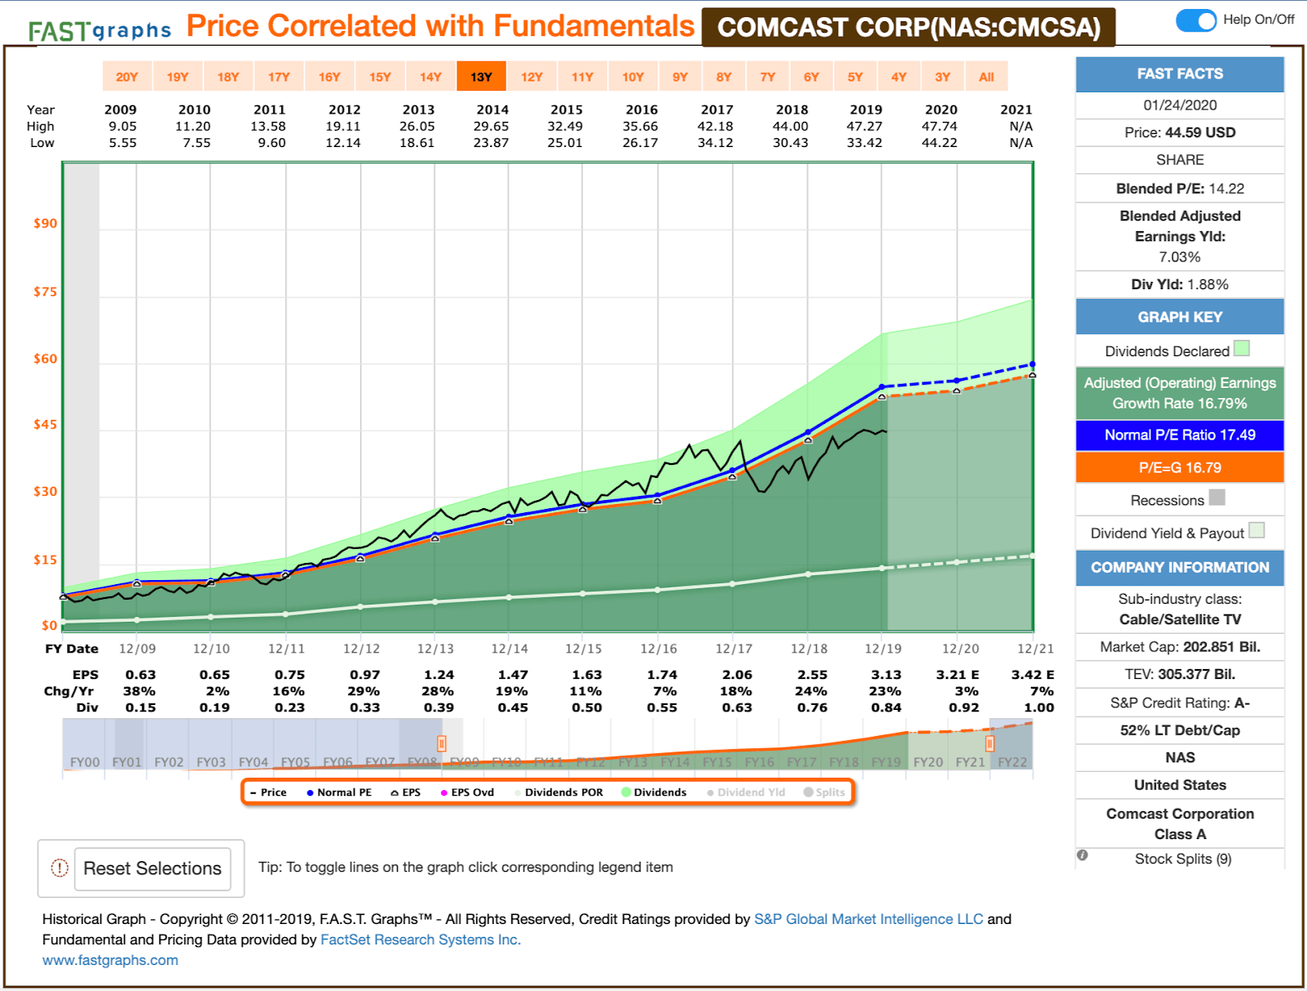Select the 7Y time range tab
Screen dimensions: 1307x991
click(768, 77)
